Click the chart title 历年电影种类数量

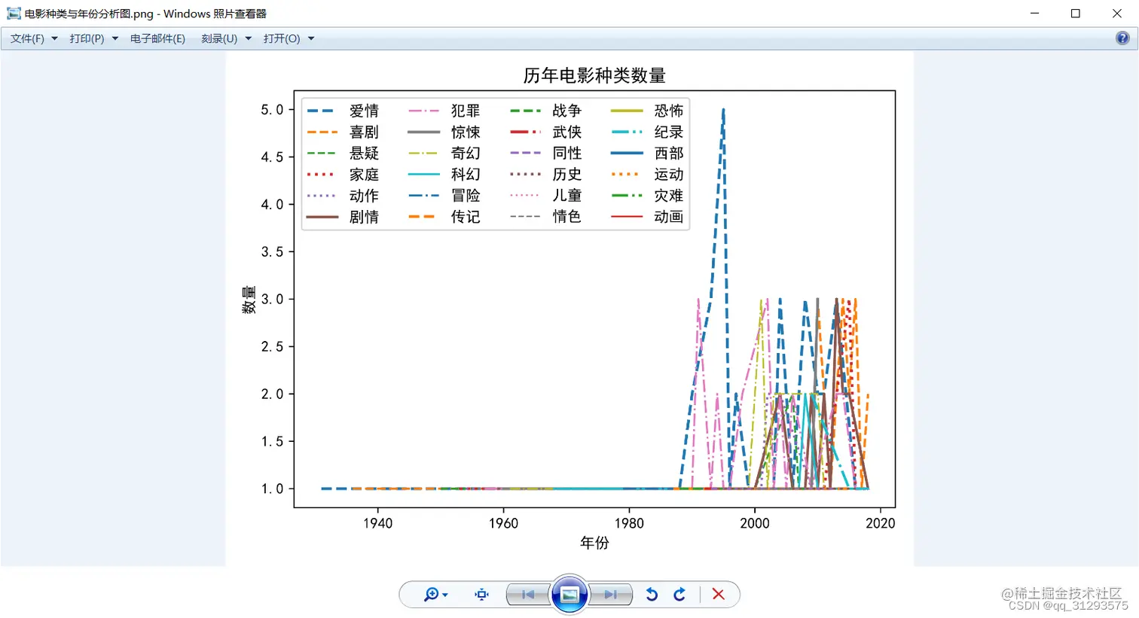(x=594, y=75)
